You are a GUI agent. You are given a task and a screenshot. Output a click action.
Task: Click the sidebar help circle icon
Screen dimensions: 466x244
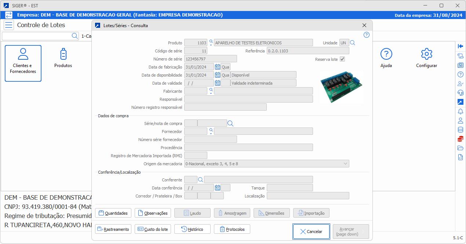click(x=460, y=74)
